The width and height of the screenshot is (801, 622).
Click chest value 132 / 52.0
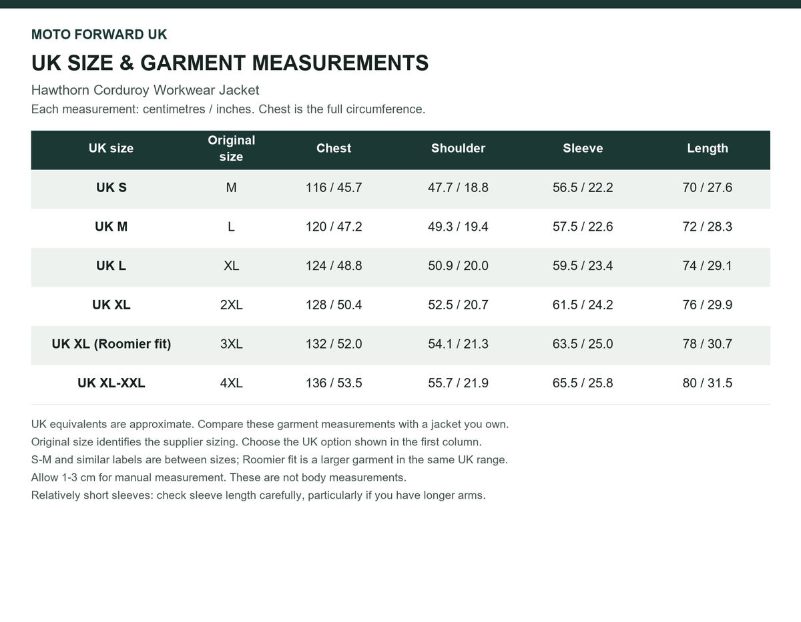tap(334, 344)
